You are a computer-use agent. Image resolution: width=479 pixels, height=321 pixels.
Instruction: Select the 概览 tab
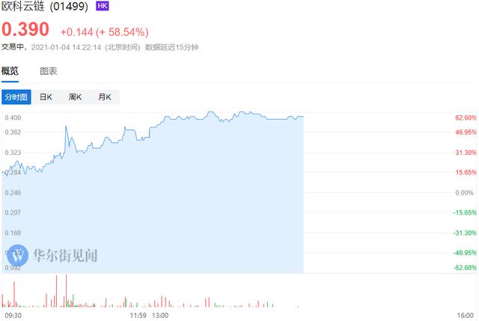pos(10,71)
